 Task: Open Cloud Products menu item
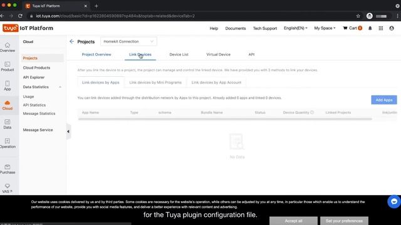tap(36, 68)
